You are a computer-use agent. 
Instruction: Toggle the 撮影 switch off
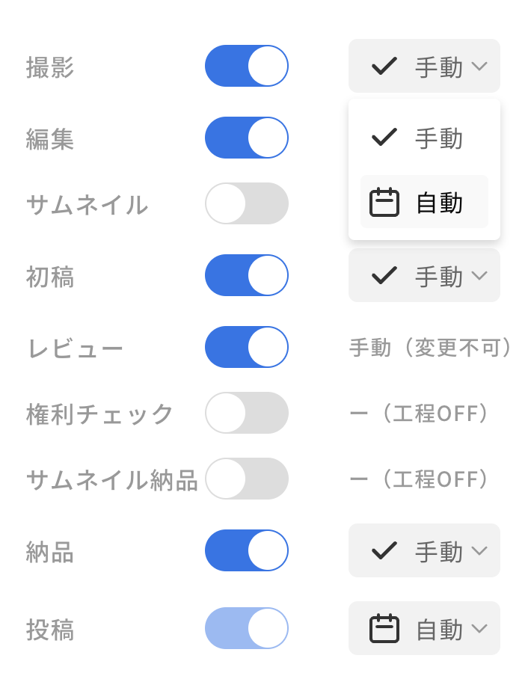(246, 66)
